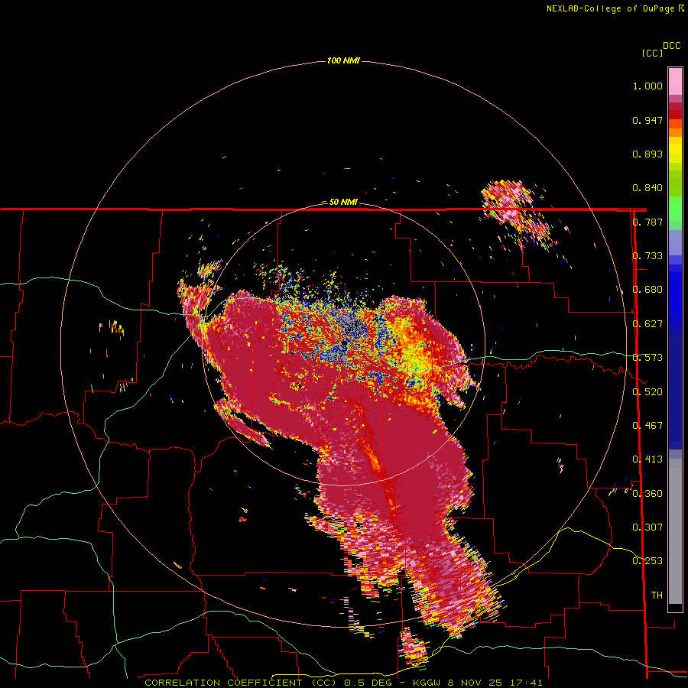Click the DCC label above color bar
688x688 pixels.
[672, 46]
